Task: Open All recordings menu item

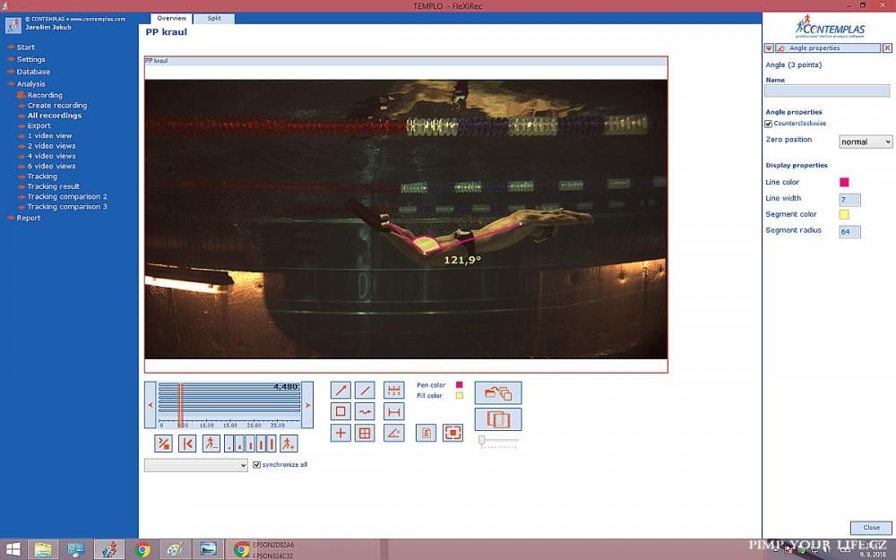Action: click(55, 116)
